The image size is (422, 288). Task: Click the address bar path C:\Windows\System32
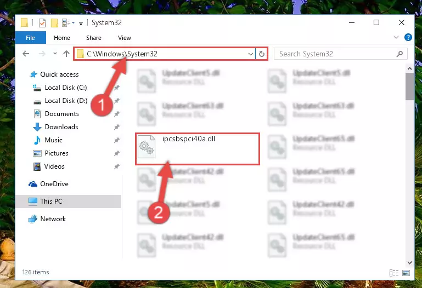(x=122, y=54)
